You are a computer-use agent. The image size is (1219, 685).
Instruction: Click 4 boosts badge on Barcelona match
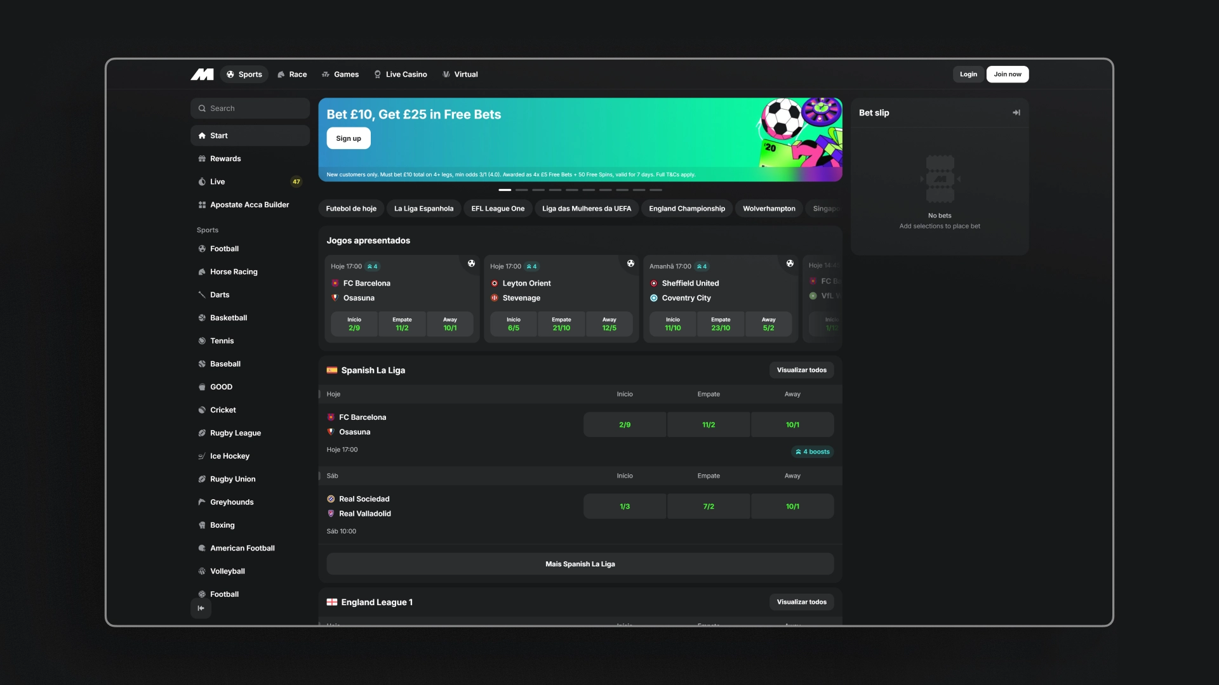[x=813, y=452]
